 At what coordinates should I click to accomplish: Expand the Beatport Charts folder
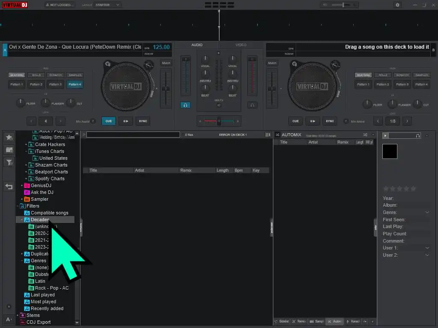[26, 172]
